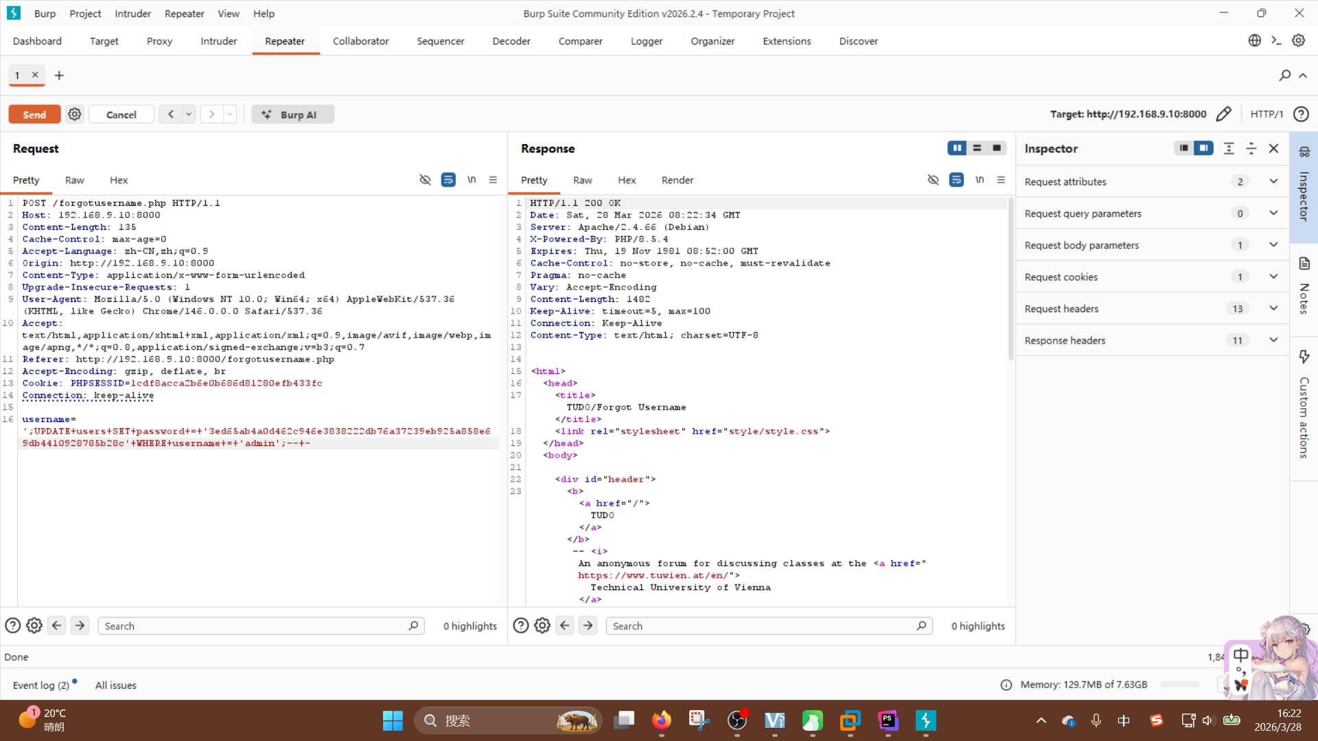
Task: Open the Notes side panel icon
Action: (x=1304, y=263)
